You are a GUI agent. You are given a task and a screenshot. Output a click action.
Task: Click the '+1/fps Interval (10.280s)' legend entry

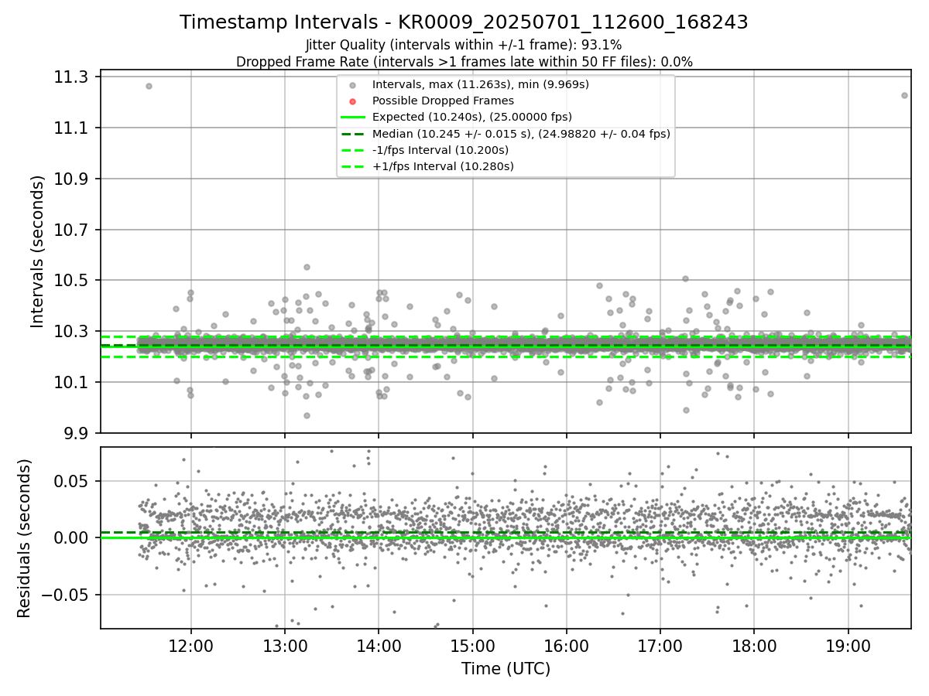[x=443, y=166]
